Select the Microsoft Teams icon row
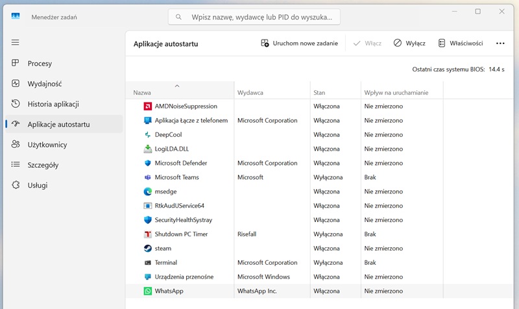Image resolution: width=519 pixels, height=309 pixels. [x=148, y=177]
